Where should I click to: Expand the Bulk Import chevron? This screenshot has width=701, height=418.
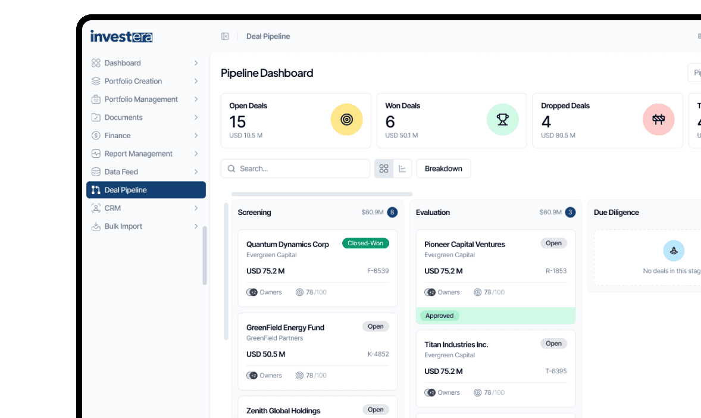tap(196, 226)
